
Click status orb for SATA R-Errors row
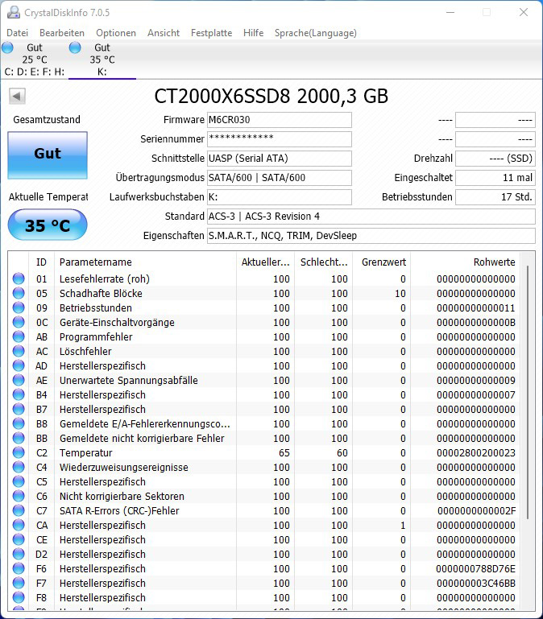click(x=19, y=510)
